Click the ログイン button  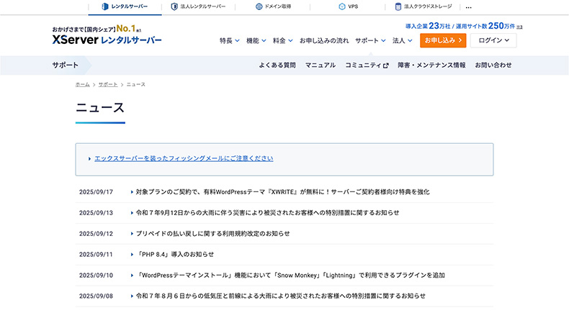pos(493,40)
